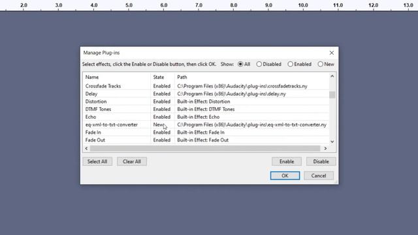Select the eq-xml-to-txt-converter row

206,125
